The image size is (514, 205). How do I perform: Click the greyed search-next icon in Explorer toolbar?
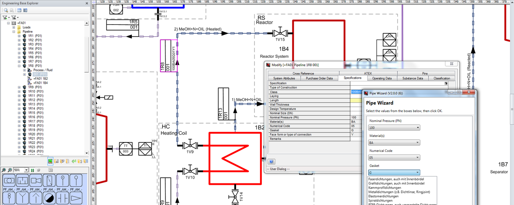12,10
